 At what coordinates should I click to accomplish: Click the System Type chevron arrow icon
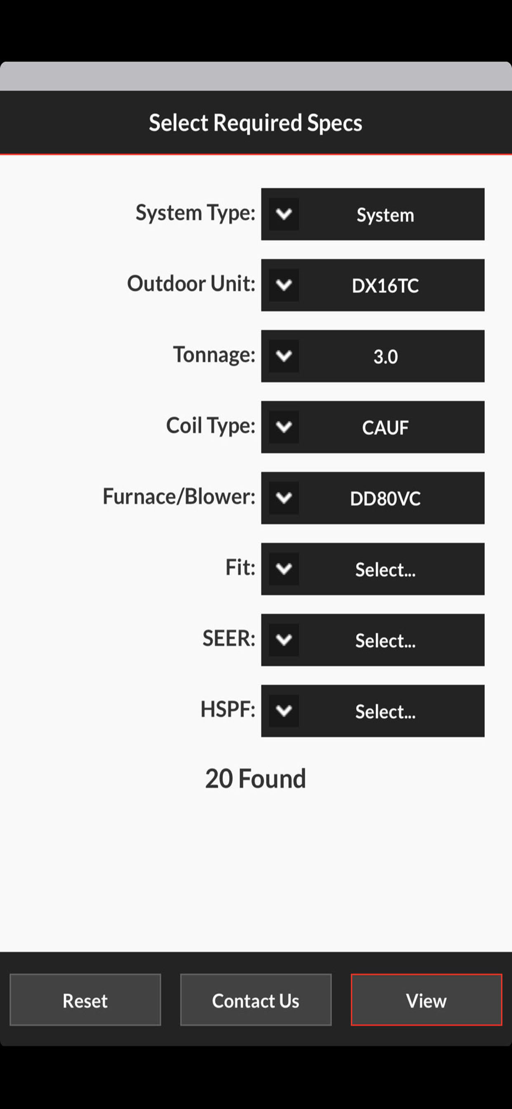pyautogui.click(x=284, y=214)
